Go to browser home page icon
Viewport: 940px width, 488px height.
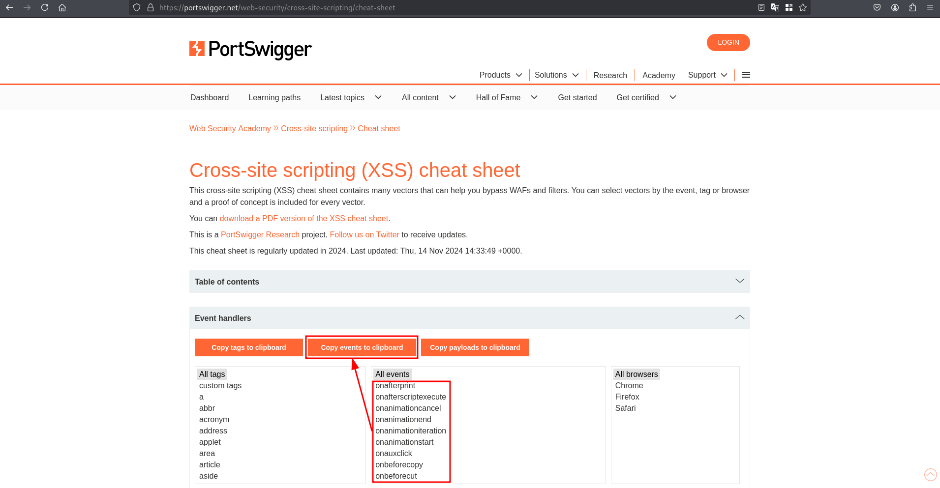pos(62,7)
